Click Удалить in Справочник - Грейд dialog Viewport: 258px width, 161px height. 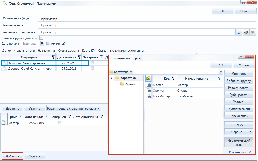point(238,102)
